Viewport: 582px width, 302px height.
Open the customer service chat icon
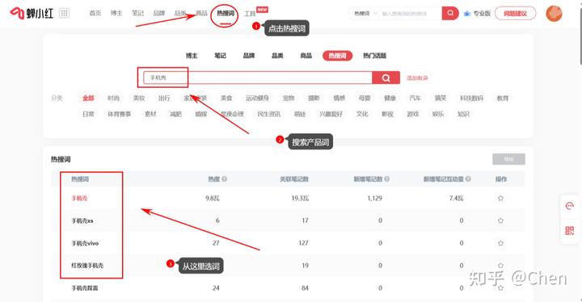569,206
